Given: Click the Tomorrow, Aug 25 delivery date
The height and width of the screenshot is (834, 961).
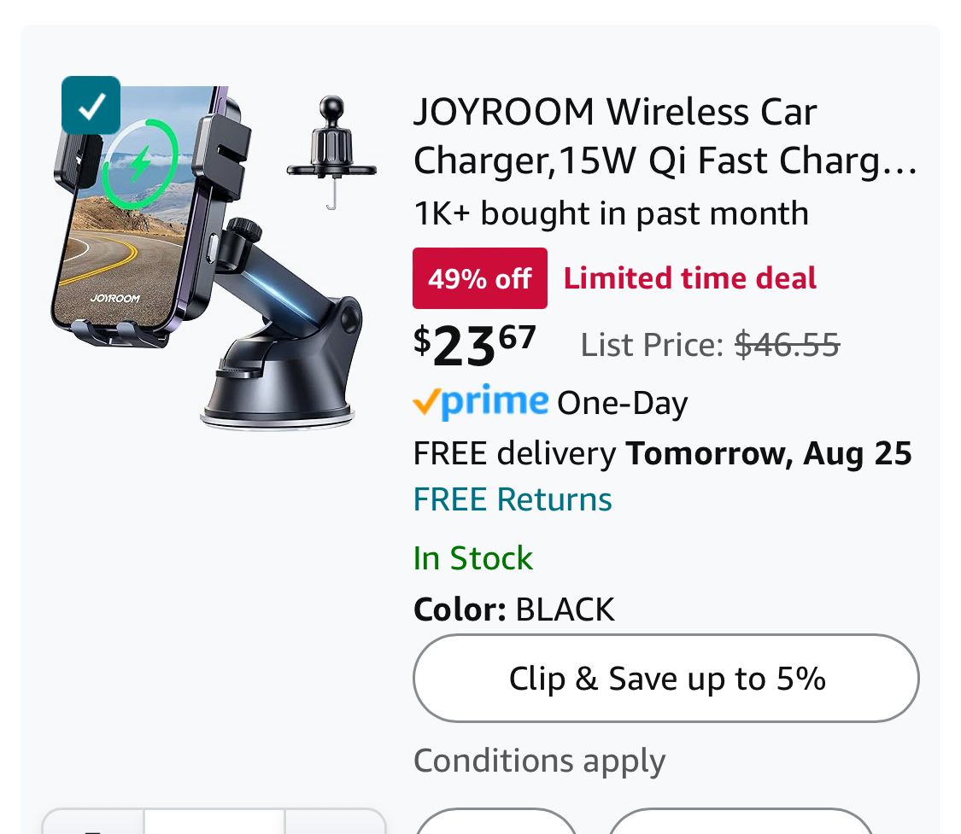Looking at the screenshot, I should point(769,453).
